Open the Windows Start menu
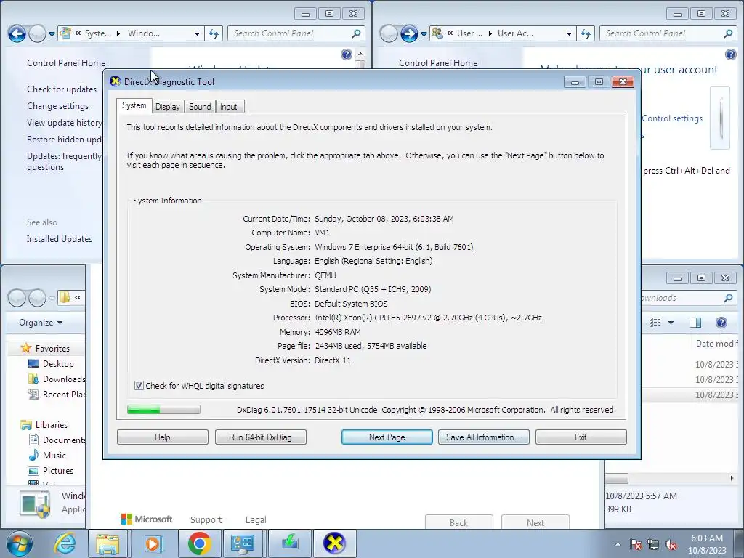This screenshot has height=558, width=744. pos(20,543)
